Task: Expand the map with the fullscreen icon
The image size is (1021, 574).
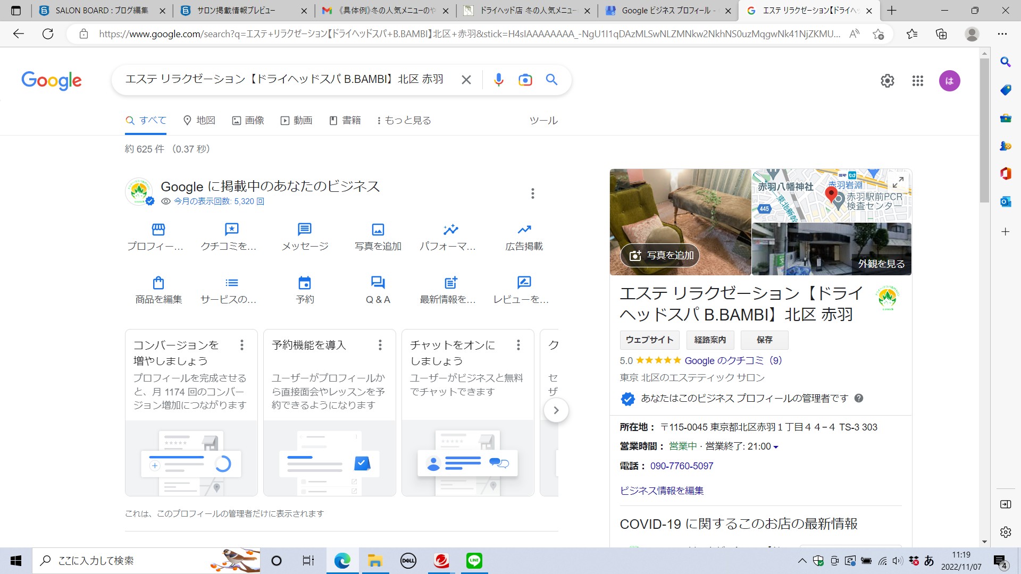Action: (898, 182)
